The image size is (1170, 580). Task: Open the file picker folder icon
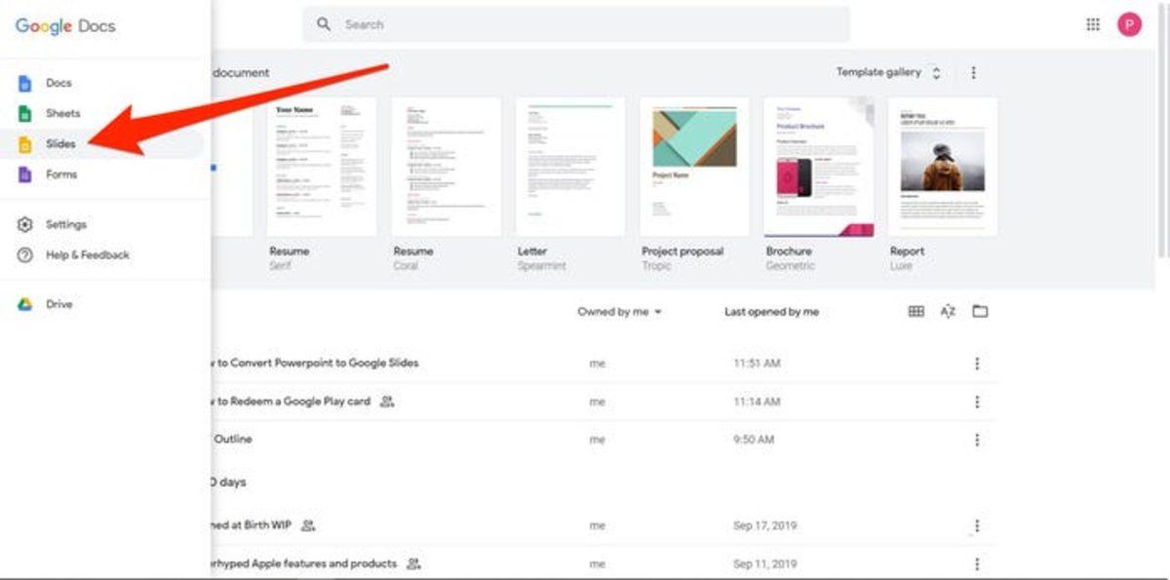point(979,311)
